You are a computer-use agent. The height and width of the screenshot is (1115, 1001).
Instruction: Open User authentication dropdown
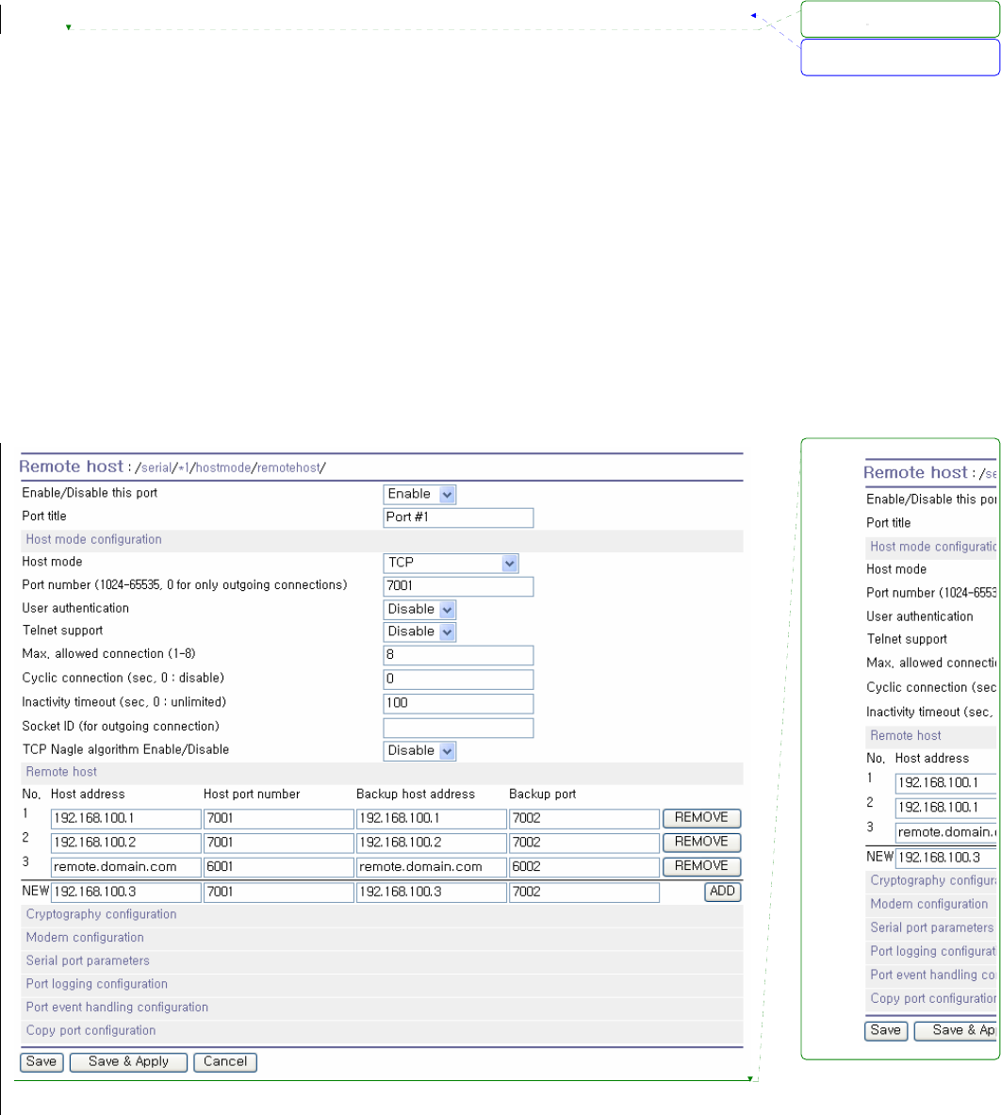pos(419,610)
